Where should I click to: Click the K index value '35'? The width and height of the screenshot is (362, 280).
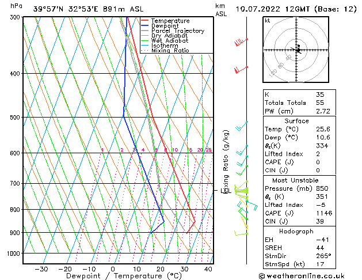[320, 94]
